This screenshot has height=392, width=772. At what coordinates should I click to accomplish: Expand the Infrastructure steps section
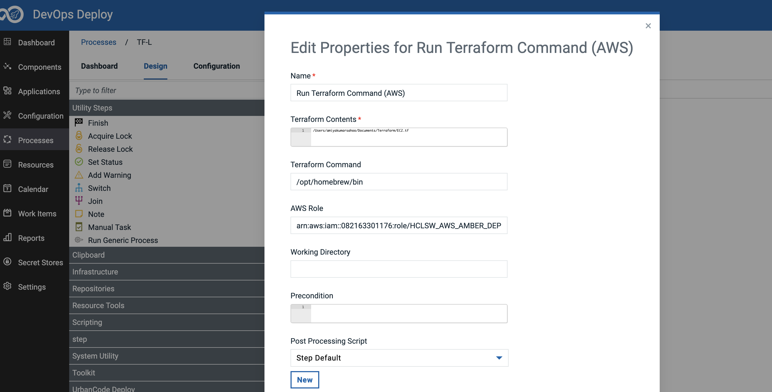click(95, 272)
